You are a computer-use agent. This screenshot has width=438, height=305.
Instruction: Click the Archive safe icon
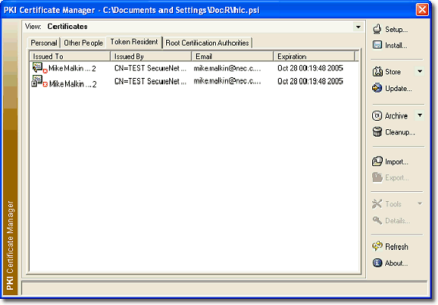377,115
